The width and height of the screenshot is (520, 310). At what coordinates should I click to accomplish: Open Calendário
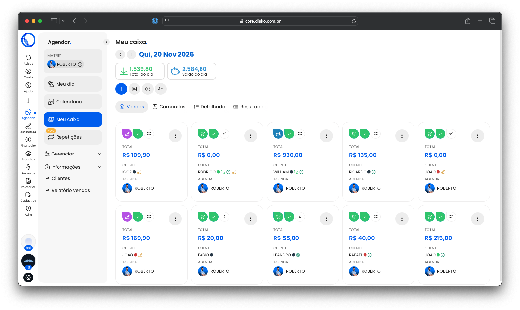pyautogui.click(x=73, y=102)
